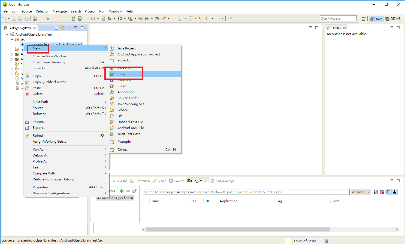Switch to the DDMS perspective

(393, 19)
